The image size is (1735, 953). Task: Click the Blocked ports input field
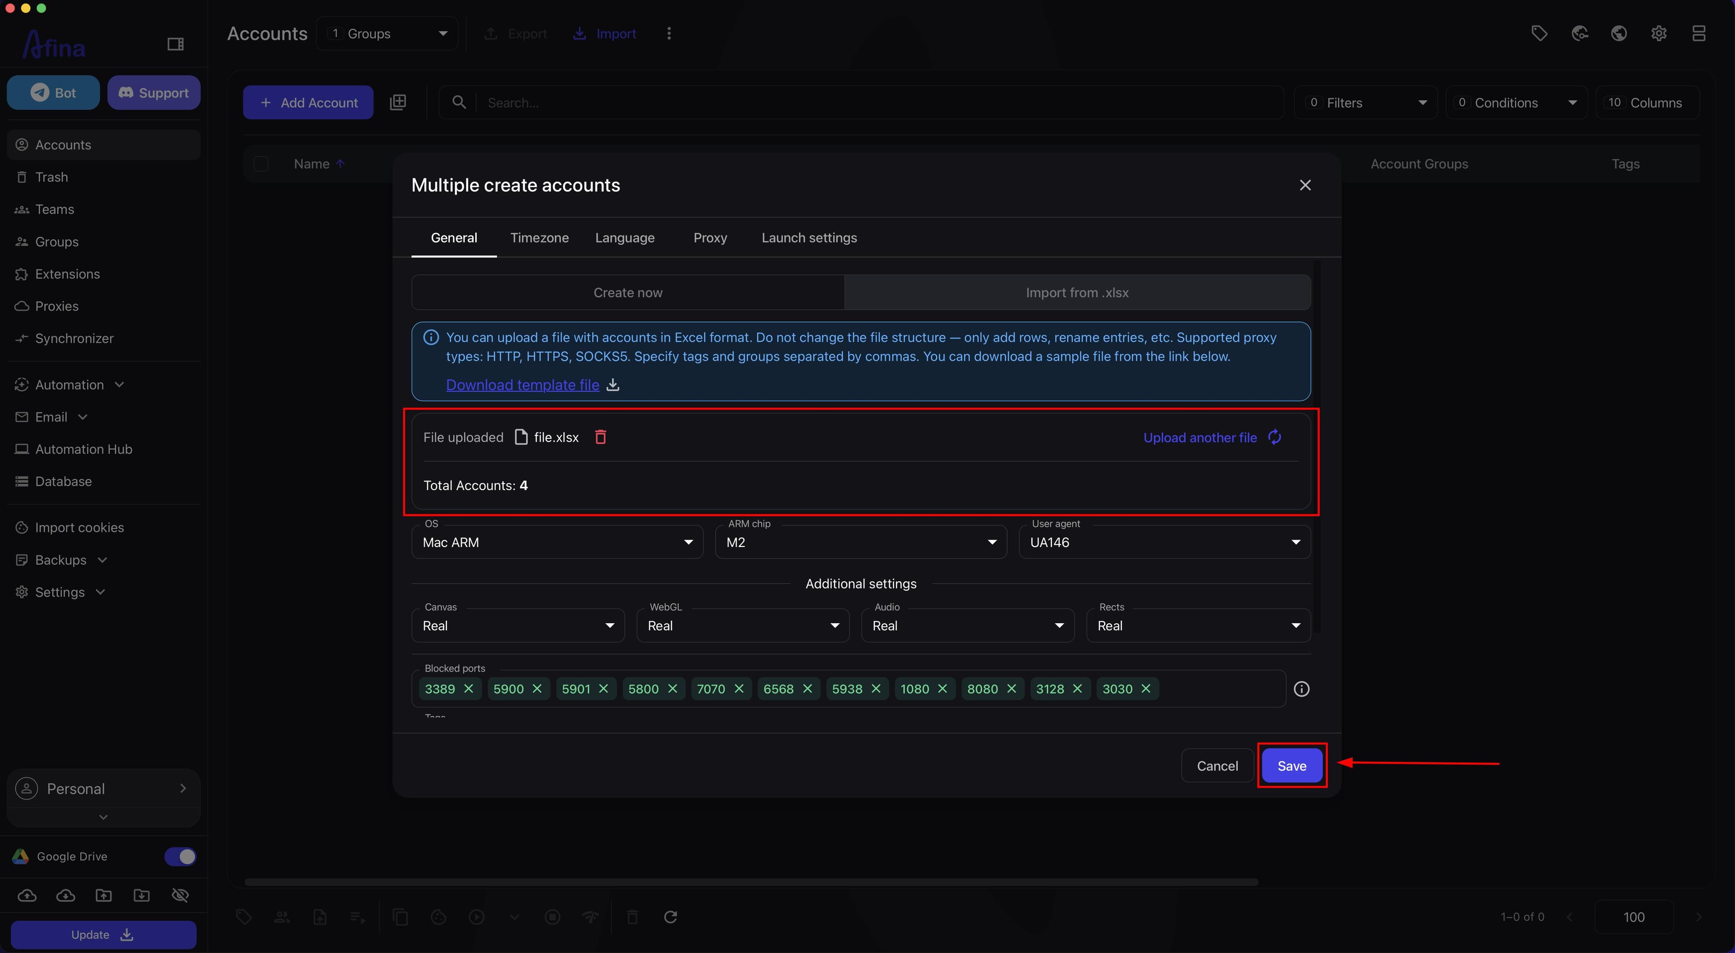tap(849, 688)
